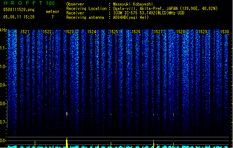Click the 'Observer' field label
Viewport: 233px width, 148px height.
tap(75, 4)
